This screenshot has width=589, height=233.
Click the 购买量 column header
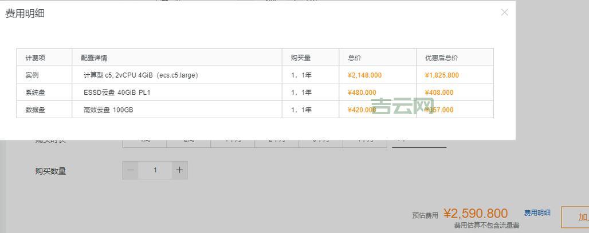(x=300, y=58)
